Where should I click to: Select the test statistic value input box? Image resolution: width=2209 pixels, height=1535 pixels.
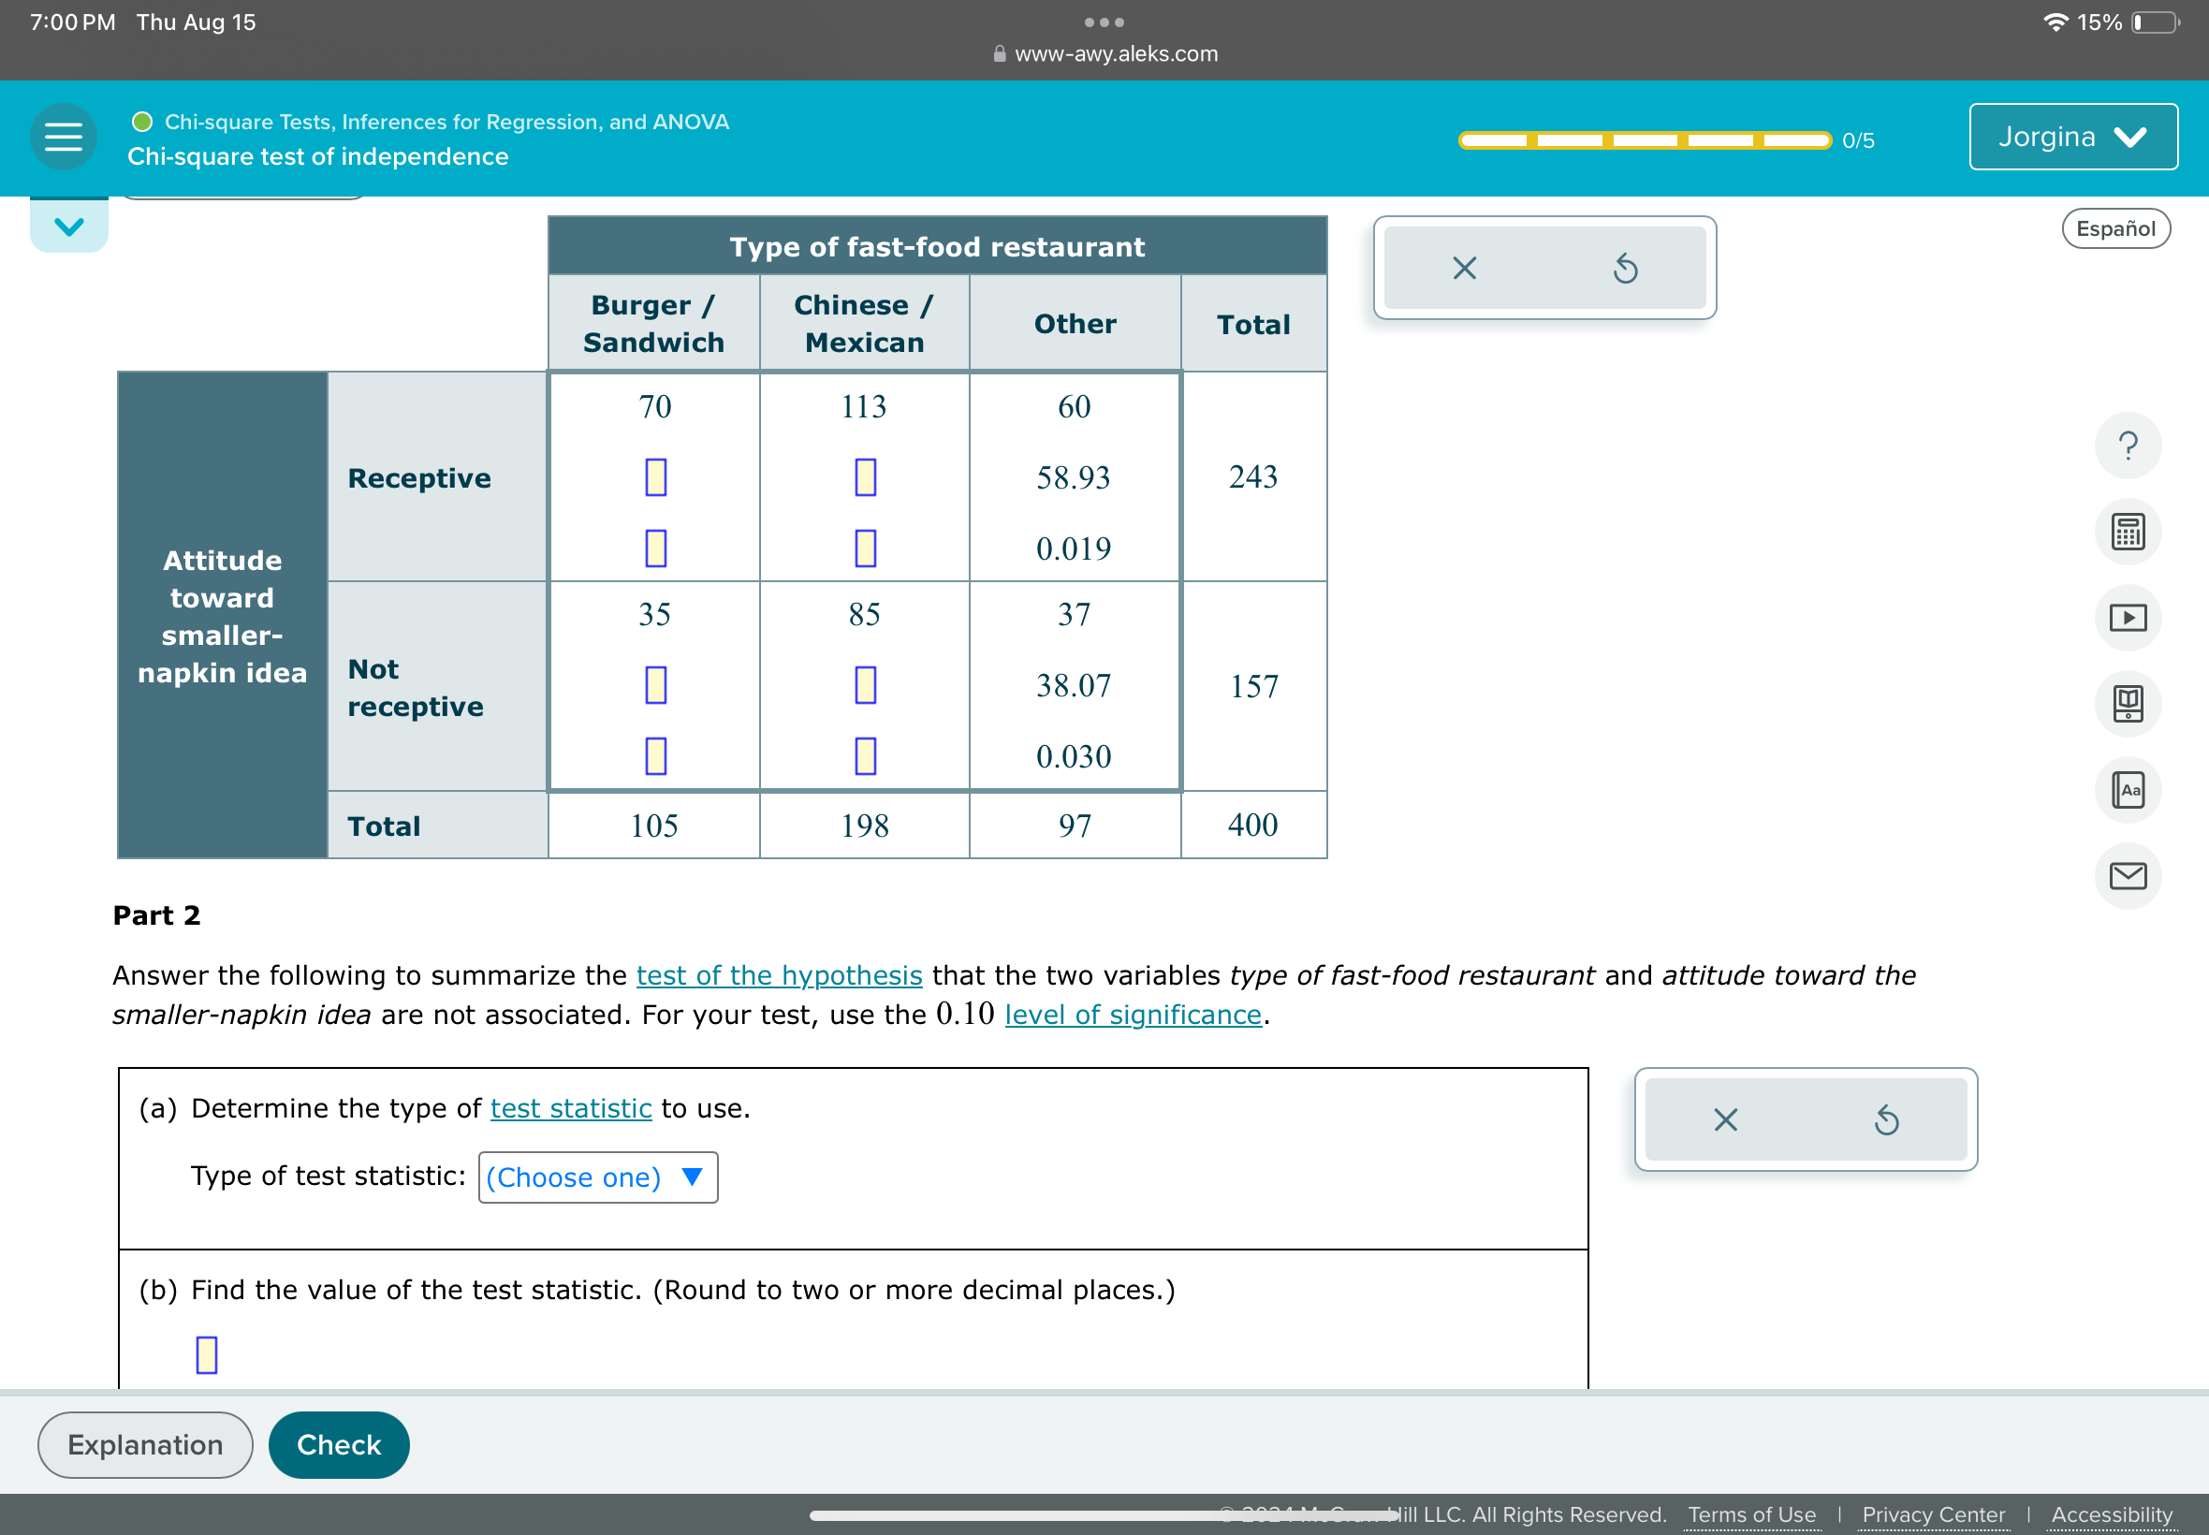(x=207, y=1354)
